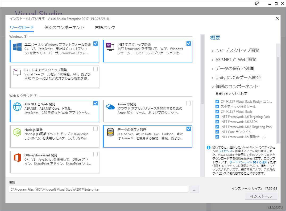Select the Node.js 開発 workload title
286x211 pixels.
click(x=34, y=130)
